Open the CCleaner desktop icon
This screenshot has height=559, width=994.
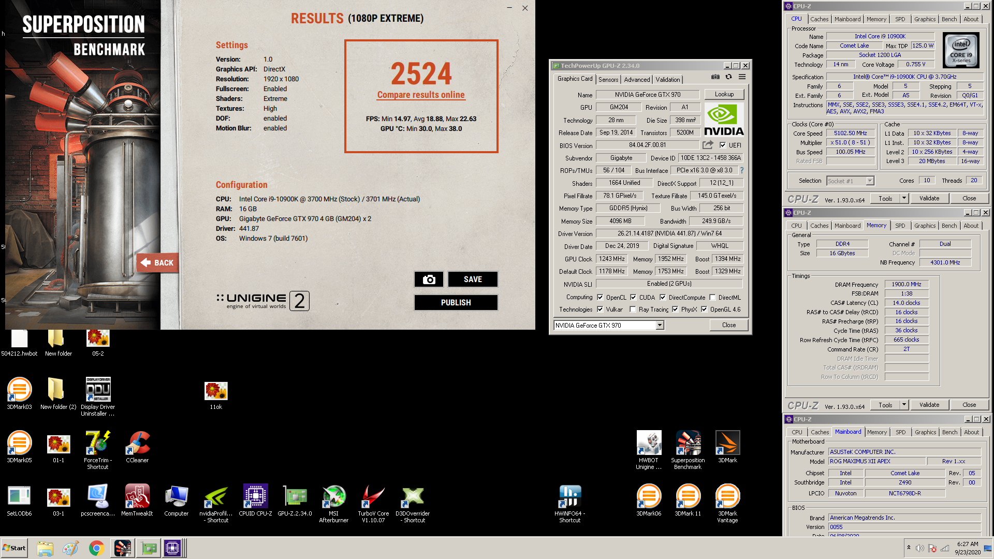pyautogui.click(x=137, y=447)
